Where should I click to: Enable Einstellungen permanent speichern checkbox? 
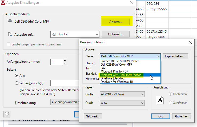[9, 44]
